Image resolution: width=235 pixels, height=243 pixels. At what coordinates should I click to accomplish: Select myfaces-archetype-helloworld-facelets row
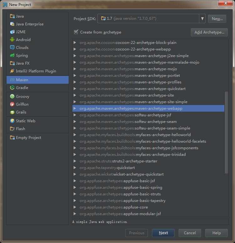148,141
